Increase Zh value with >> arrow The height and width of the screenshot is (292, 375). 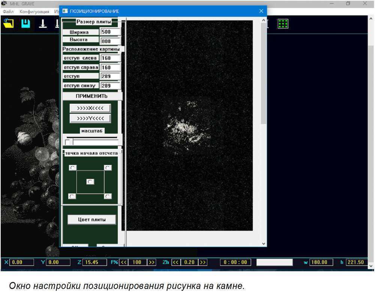coord(203,262)
